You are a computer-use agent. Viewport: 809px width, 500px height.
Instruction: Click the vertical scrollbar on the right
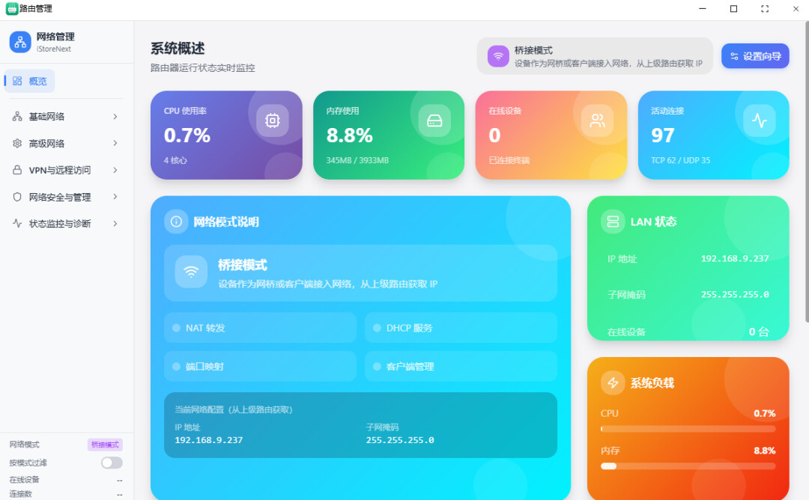tap(806, 172)
